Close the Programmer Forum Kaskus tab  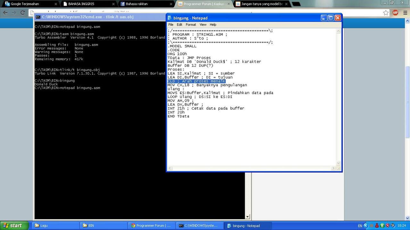coord(229,4)
